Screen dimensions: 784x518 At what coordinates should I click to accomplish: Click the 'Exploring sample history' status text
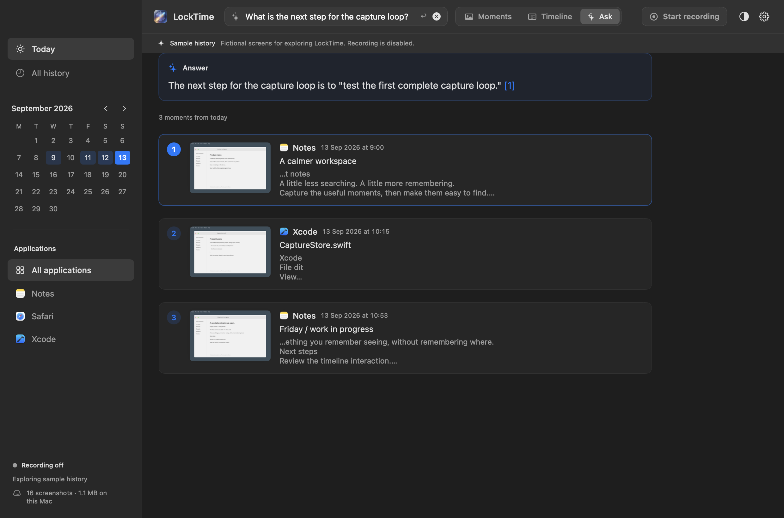[x=50, y=479]
